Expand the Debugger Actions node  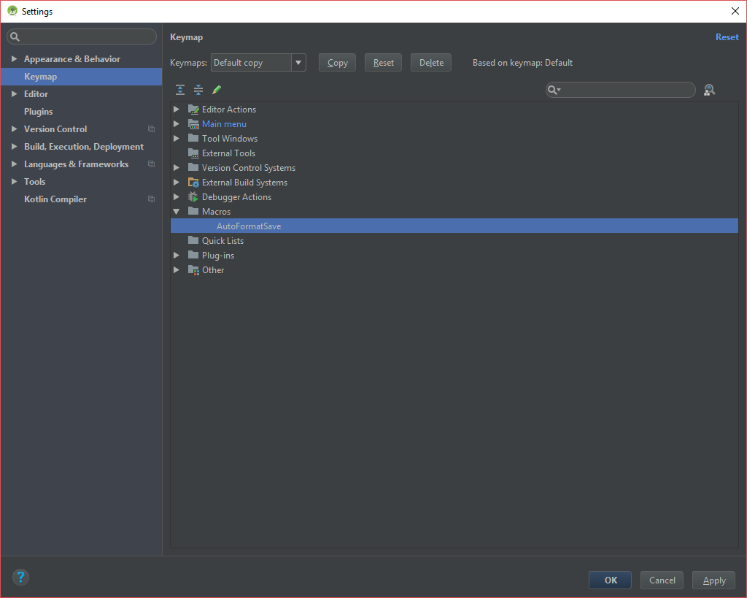pyautogui.click(x=177, y=197)
